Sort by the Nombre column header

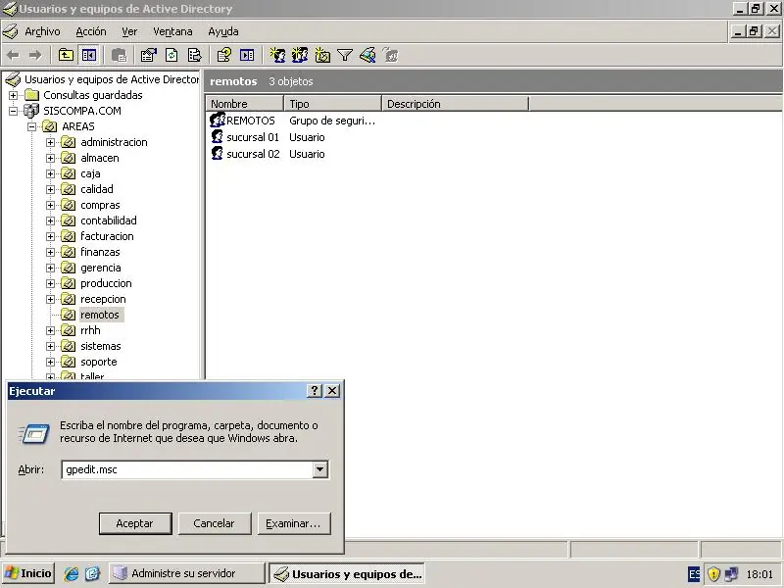coord(244,104)
